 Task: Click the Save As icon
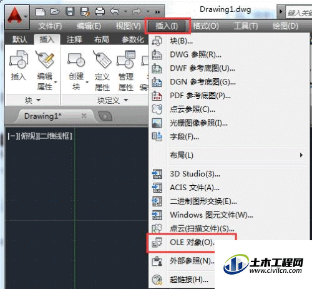coord(85,12)
